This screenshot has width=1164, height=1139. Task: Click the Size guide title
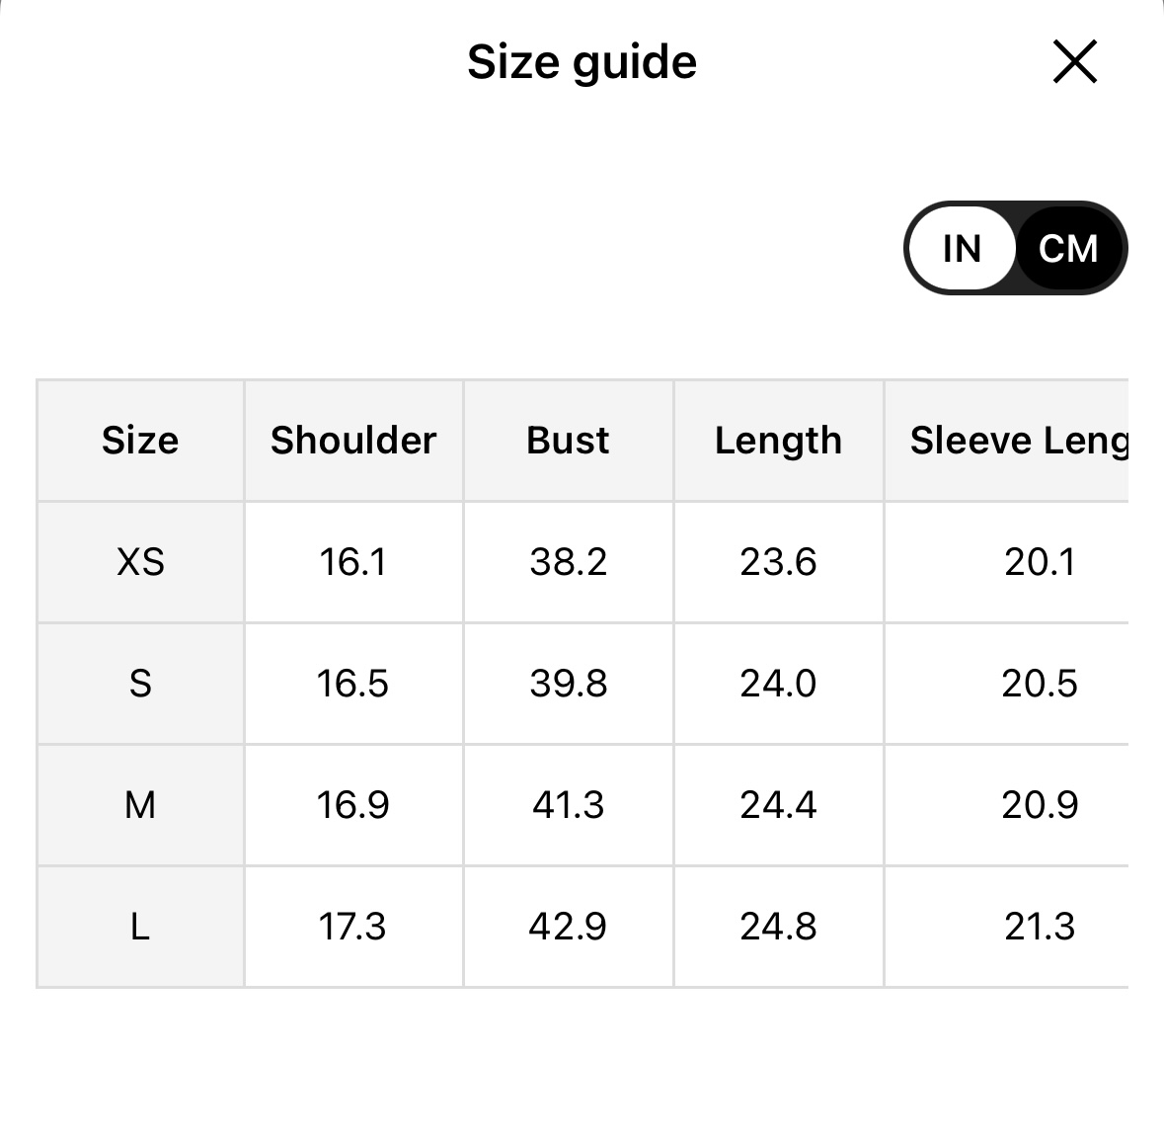[582, 62]
